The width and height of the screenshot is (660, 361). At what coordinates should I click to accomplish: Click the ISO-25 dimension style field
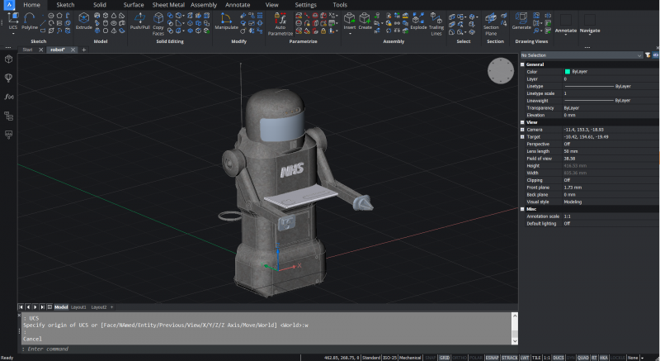pyautogui.click(x=389, y=358)
